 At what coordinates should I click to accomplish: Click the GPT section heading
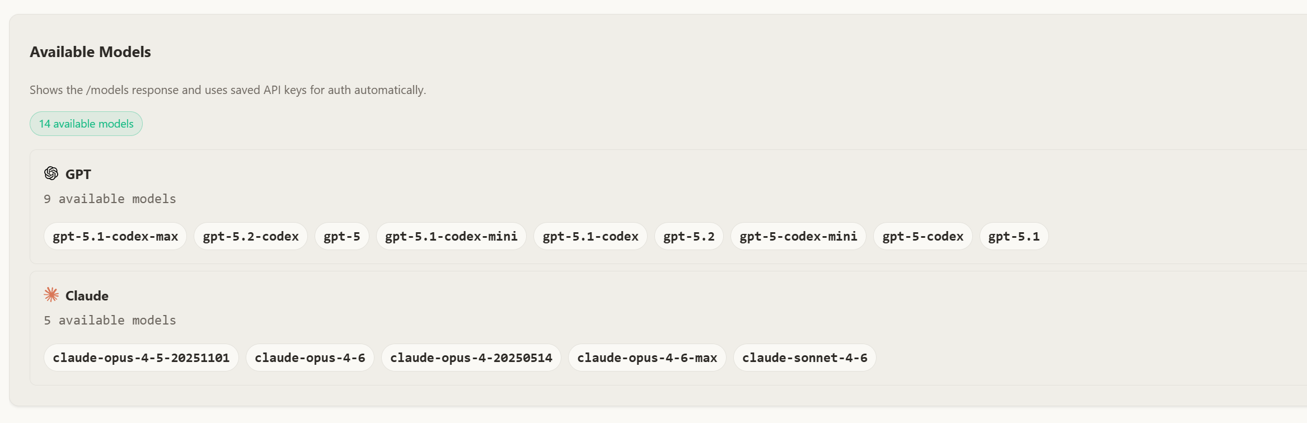tap(78, 174)
